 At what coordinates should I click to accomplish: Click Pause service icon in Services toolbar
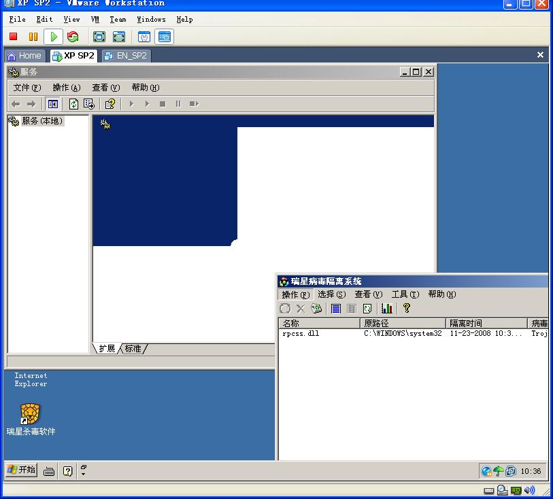(178, 104)
